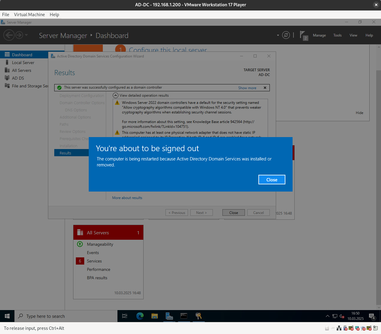This screenshot has width=381, height=334.
Task: Open the command prompt taskbar icon
Action: (x=184, y=316)
